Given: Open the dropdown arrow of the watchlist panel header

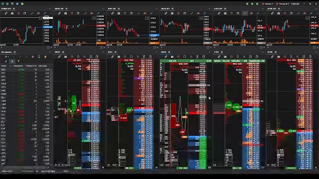Looking at the screenshot, I should pos(50,52).
